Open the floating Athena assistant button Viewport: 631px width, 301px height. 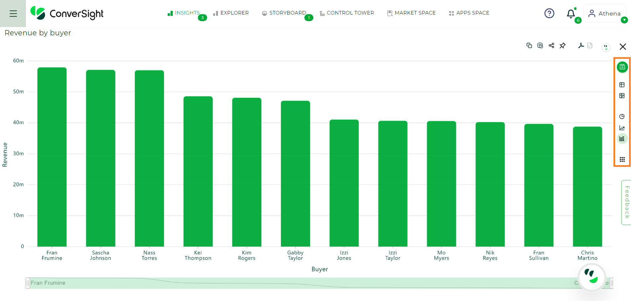pos(592,277)
